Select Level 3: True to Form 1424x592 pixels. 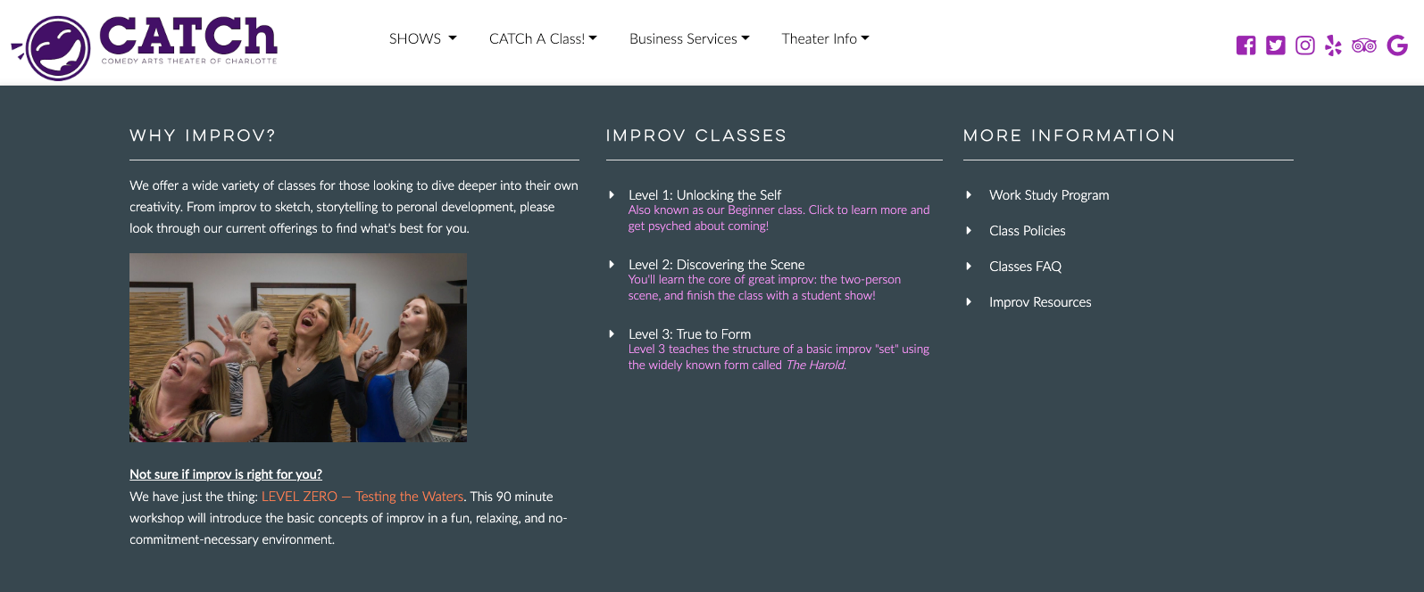[x=689, y=334]
